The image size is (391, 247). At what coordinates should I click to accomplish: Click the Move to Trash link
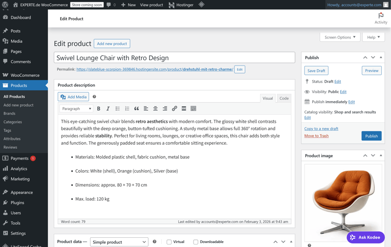click(x=316, y=136)
